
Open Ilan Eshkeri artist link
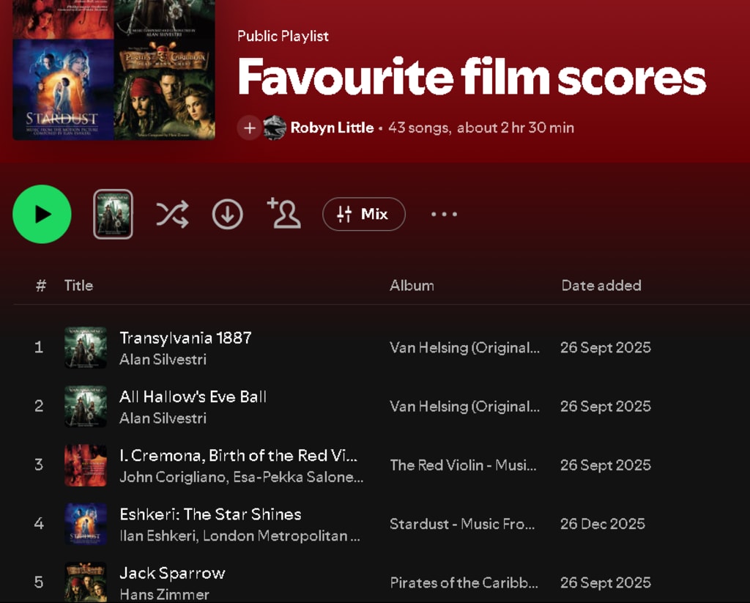point(158,536)
